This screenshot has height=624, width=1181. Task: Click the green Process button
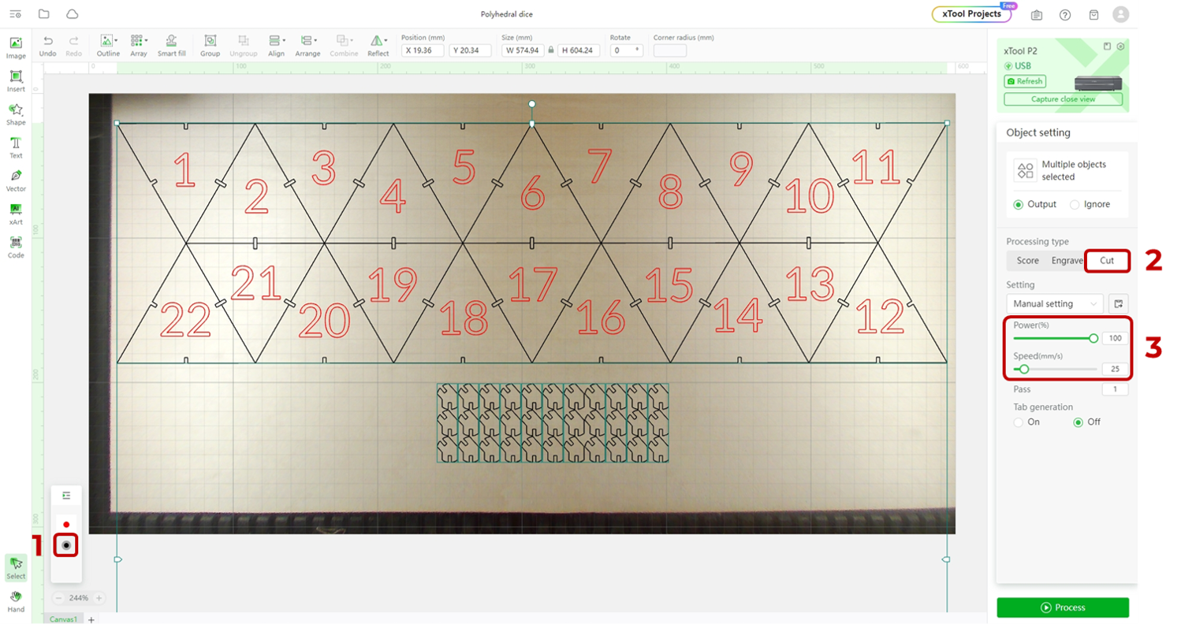1062,607
